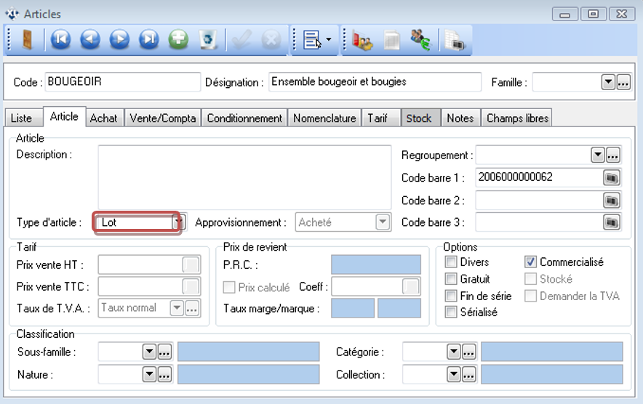Open the Stock tab
This screenshot has width=643, height=404.
tap(419, 118)
